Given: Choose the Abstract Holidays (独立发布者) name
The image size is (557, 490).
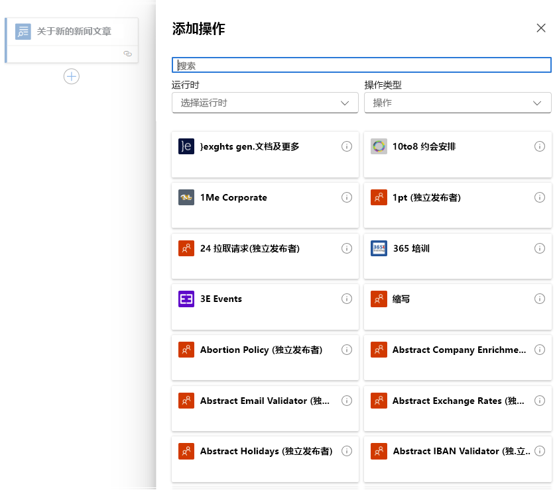Looking at the screenshot, I should 267,452.
